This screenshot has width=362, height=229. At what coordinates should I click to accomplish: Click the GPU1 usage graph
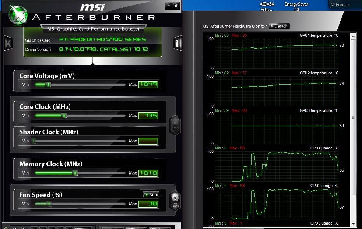277,166
